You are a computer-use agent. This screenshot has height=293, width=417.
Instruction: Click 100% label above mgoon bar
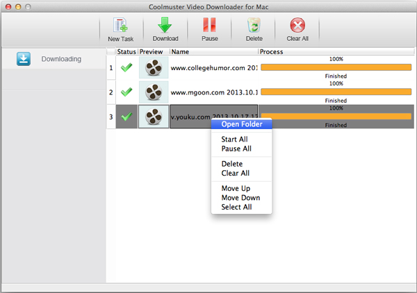[x=336, y=83]
